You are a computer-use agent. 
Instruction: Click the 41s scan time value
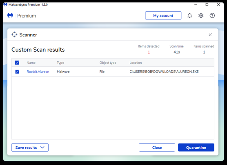coord(177,52)
